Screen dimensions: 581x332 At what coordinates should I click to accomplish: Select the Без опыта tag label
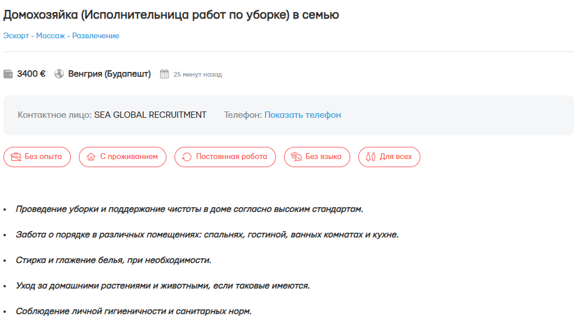43,157
